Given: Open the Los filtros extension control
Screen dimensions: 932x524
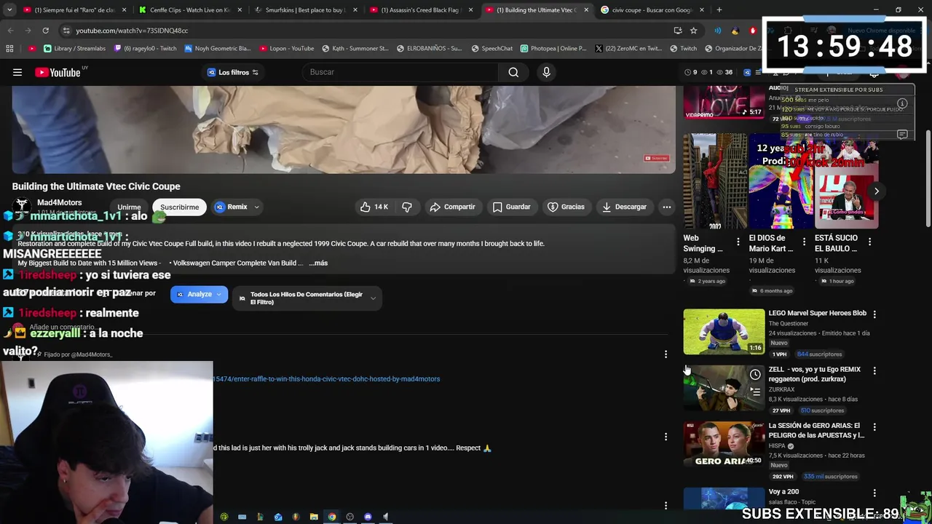Looking at the screenshot, I should point(233,72).
